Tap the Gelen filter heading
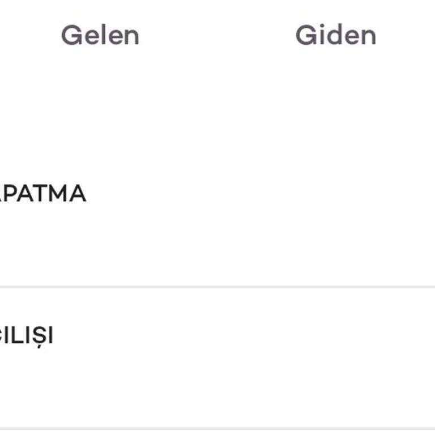This screenshot has height=435, width=435. [x=100, y=35]
